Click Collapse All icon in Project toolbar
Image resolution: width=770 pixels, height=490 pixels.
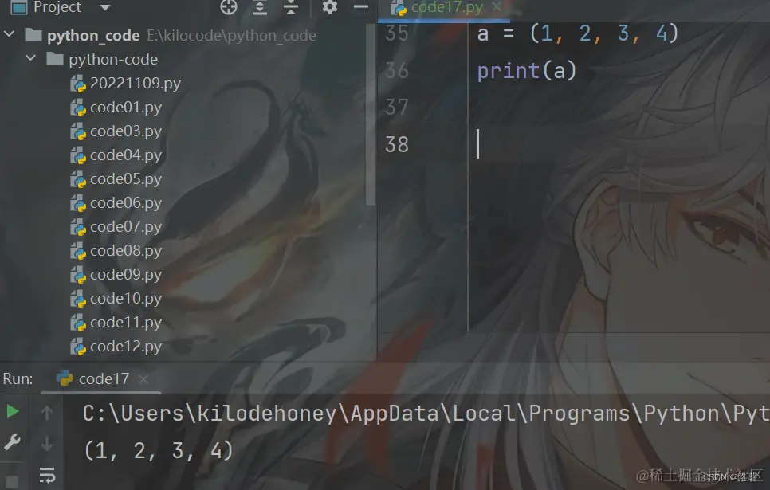click(291, 7)
